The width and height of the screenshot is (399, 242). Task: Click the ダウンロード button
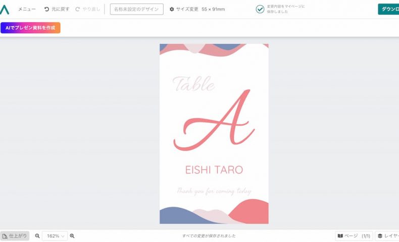[388, 9]
